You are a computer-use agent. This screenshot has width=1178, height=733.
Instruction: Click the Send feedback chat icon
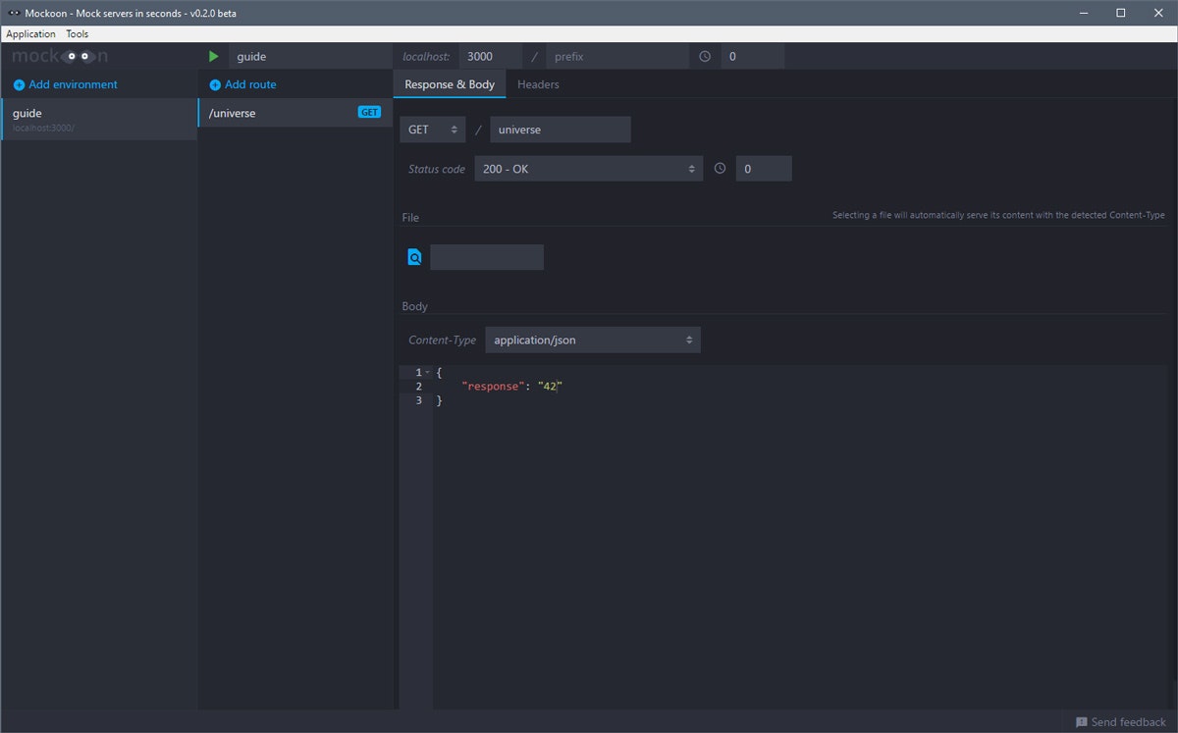click(1082, 722)
